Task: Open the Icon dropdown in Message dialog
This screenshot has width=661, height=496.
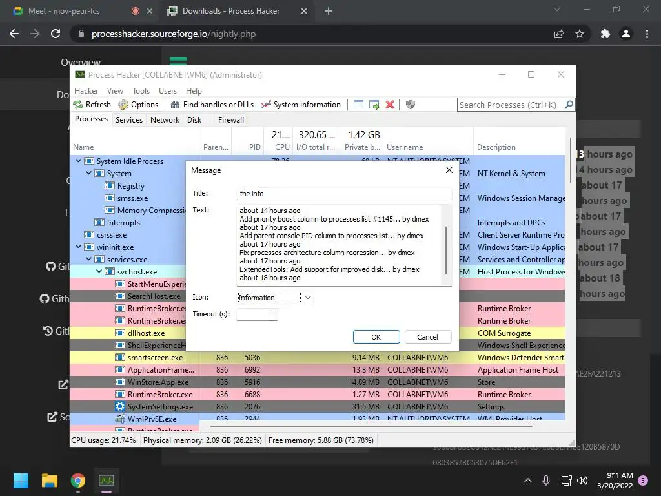Action: click(x=308, y=297)
